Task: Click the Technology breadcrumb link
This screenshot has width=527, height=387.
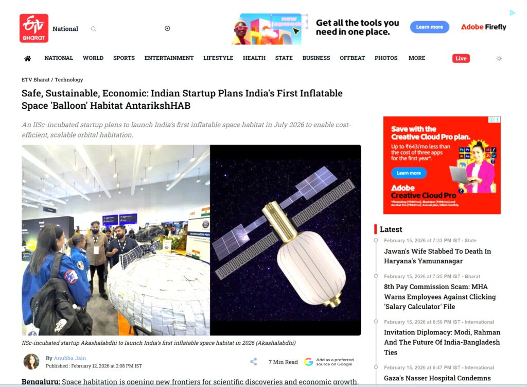Action: 69,80
